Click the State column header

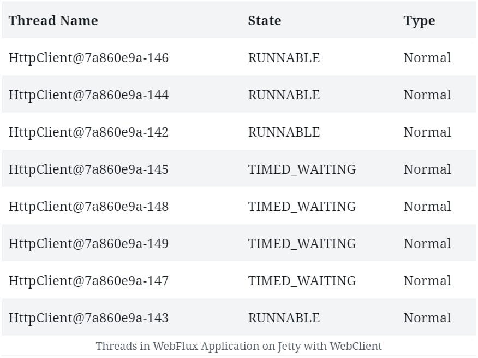click(x=264, y=21)
